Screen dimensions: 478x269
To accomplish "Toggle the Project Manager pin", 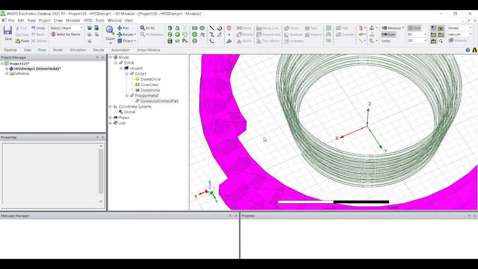I will [x=97, y=58].
